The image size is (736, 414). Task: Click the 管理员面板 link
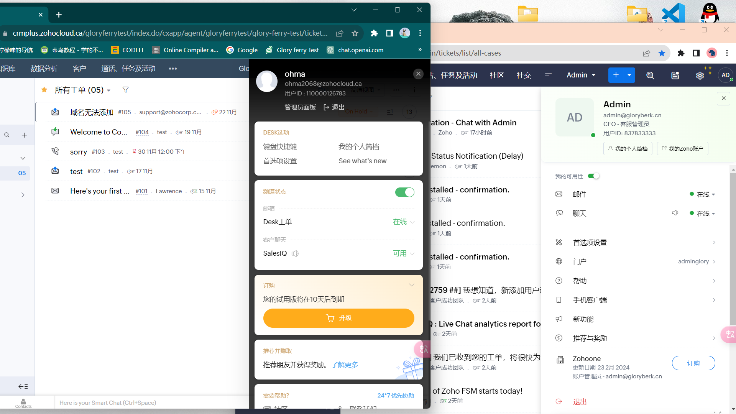tap(300, 107)
